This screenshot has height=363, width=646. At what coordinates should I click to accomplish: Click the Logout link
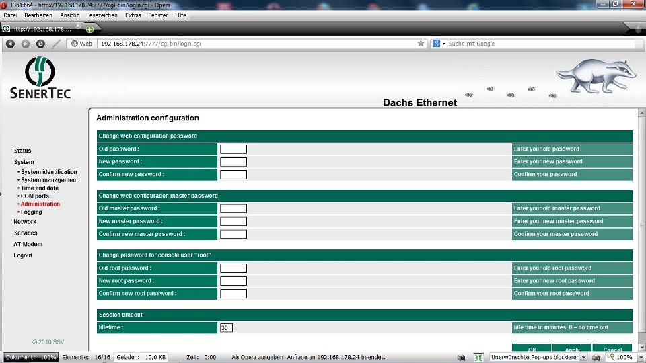(23, 255)
